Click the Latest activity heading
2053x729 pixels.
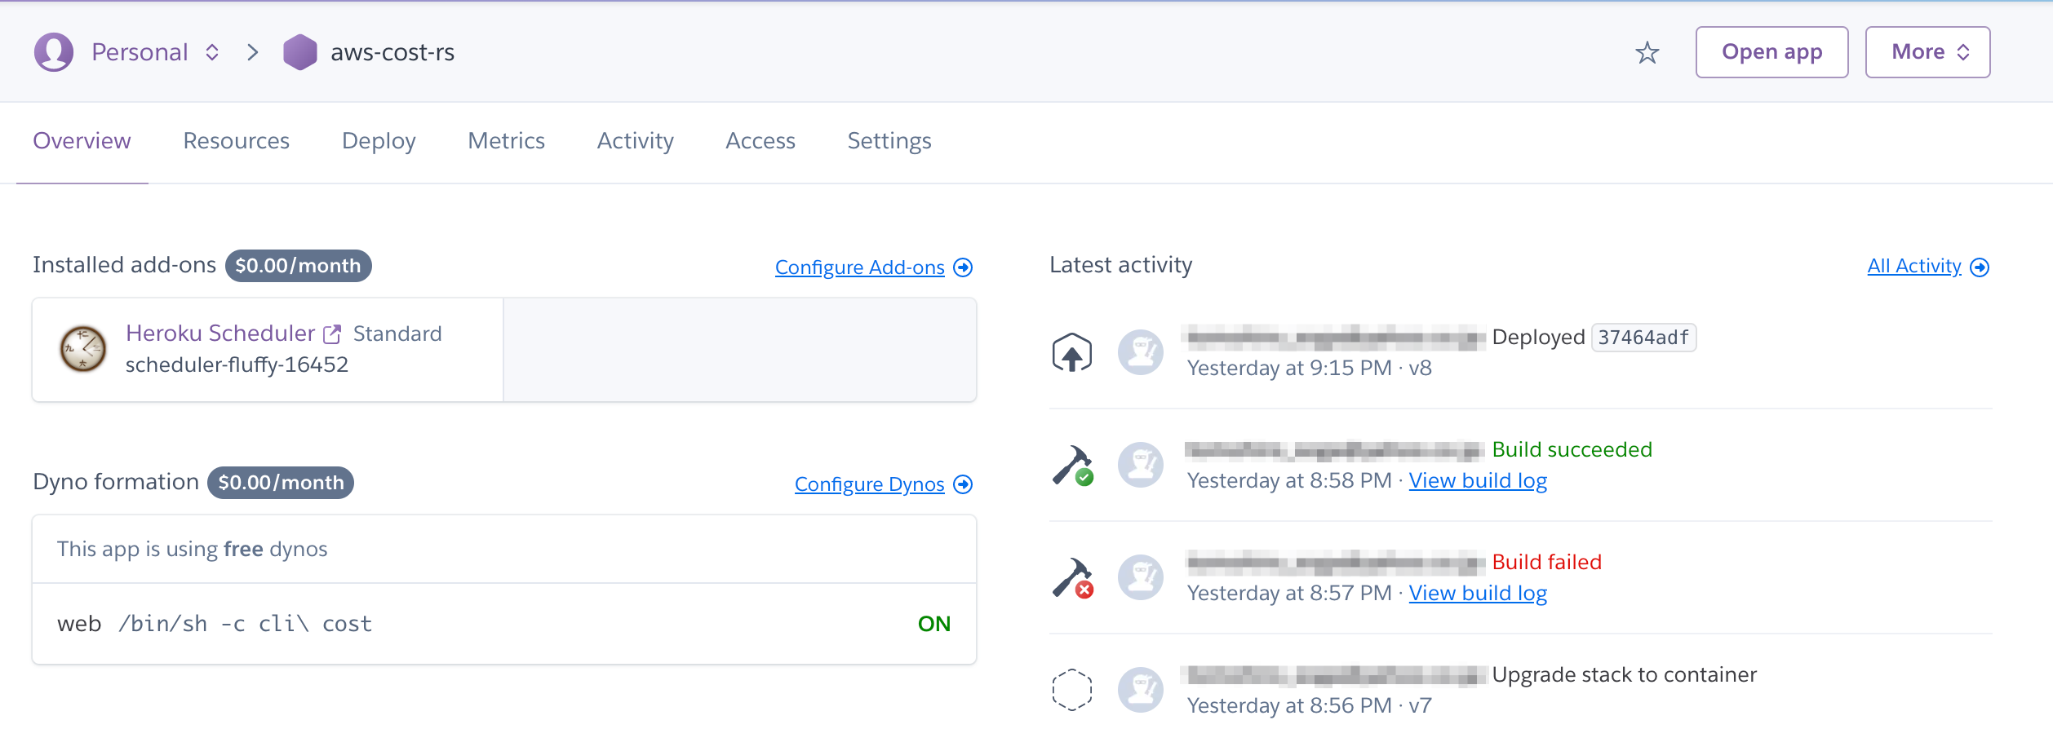click(x=1121, y=265)
